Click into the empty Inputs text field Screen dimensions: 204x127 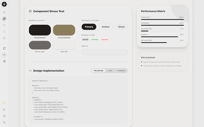tap(105, 52)
